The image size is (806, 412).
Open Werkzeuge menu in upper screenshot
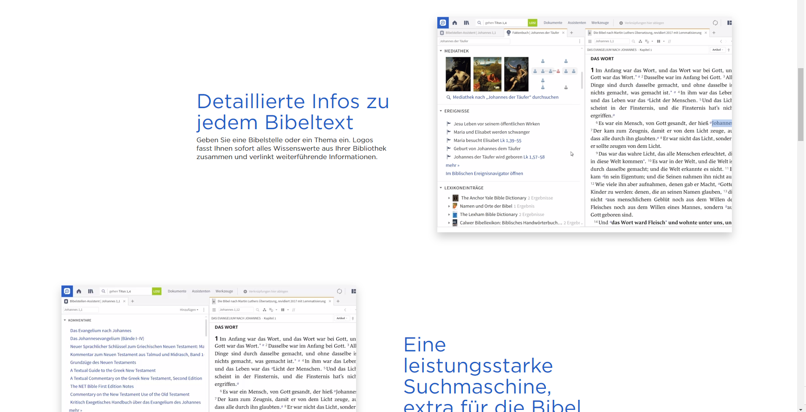600,23
